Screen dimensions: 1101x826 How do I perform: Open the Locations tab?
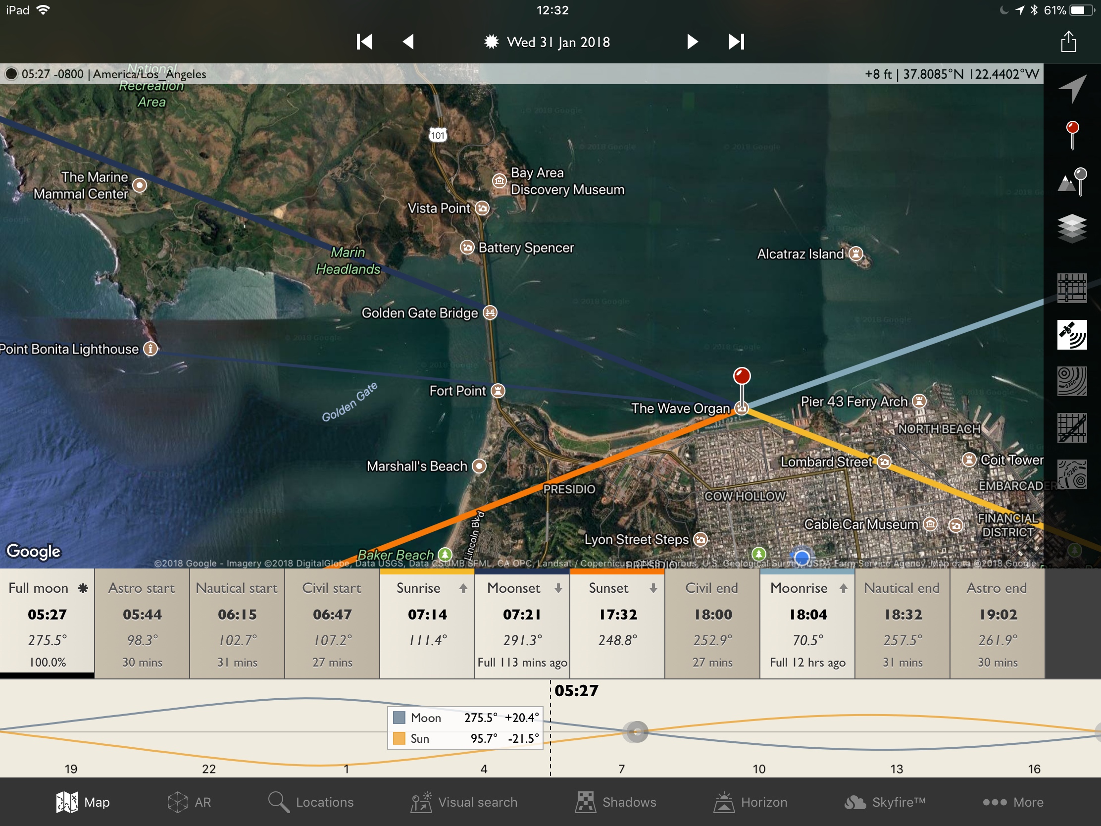point(310,802)
